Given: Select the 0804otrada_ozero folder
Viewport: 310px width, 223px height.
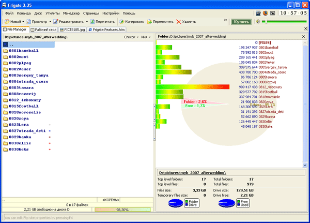Looking at the screenshot, I should 26,81.
